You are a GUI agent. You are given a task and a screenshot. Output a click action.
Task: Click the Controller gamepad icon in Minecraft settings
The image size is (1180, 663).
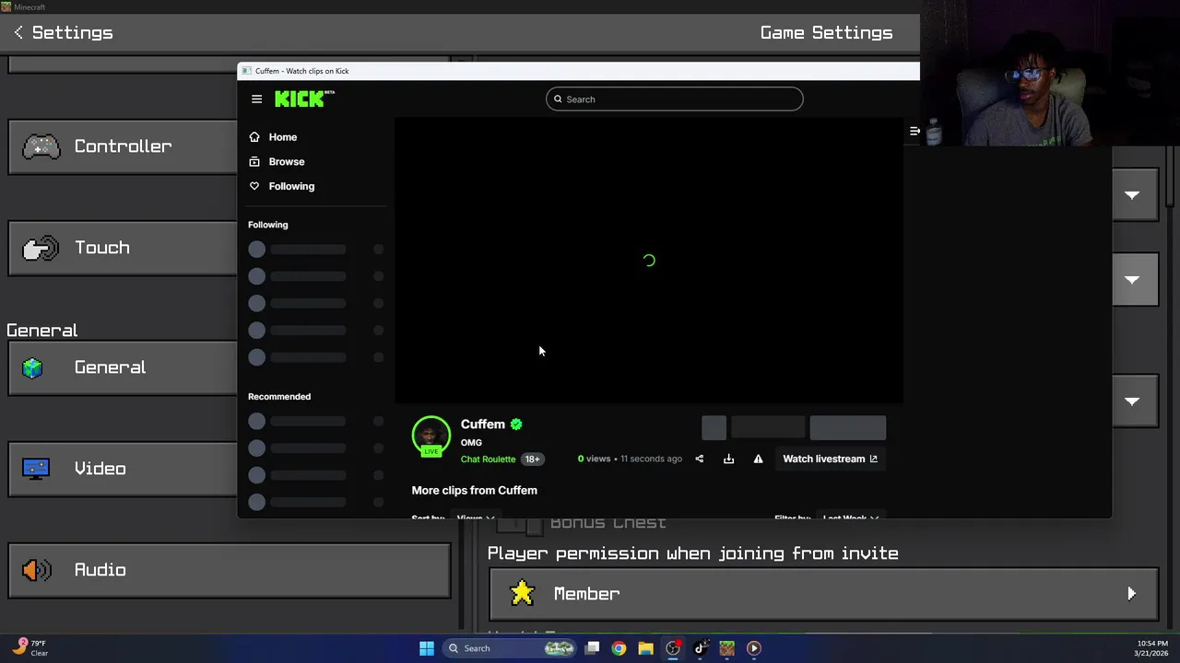pos(41,146)
